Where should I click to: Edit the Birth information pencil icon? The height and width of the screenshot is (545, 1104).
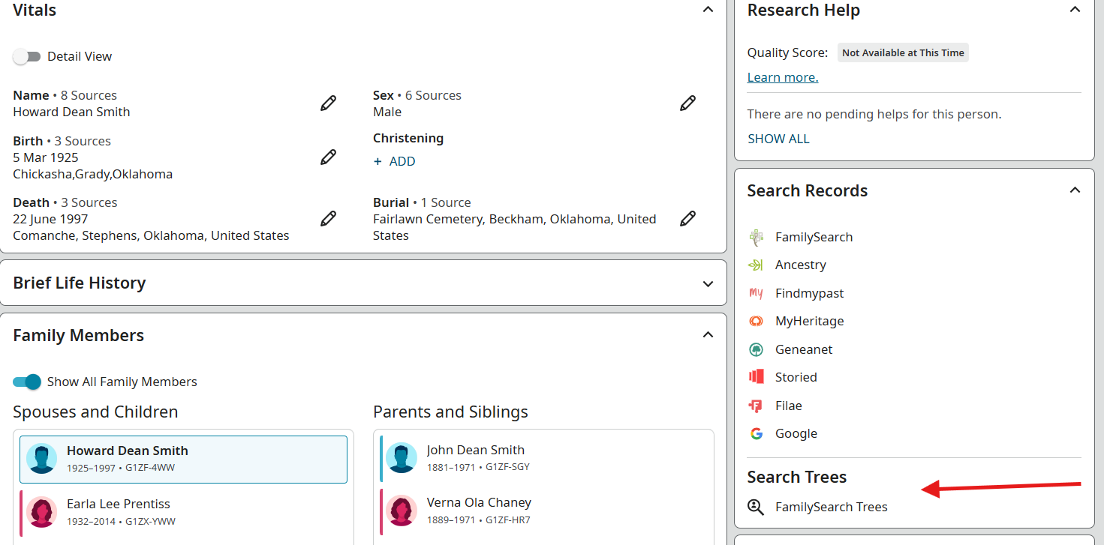coord(328,157)
